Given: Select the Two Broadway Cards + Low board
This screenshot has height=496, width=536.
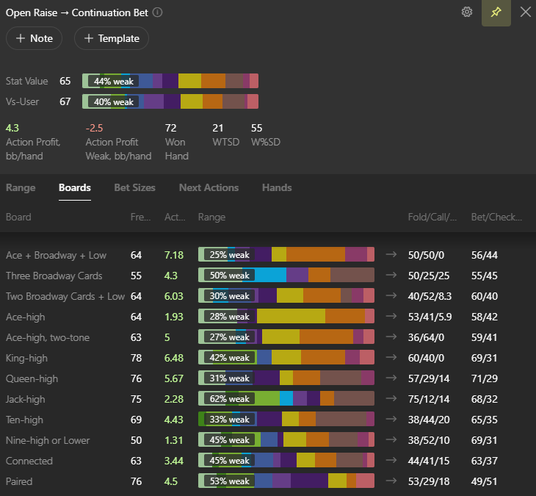Looking at the screenshot, I should tap(65, 296).
